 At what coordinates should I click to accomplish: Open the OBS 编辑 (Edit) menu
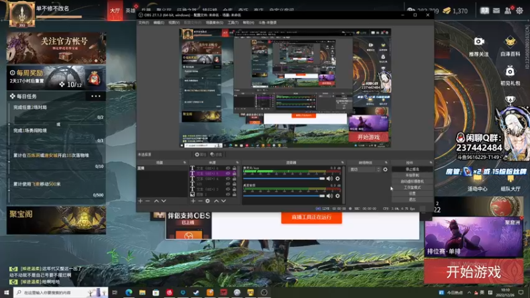[158, 23]
